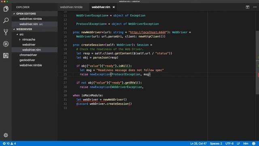This screenshot has height=146, width=259.
Task: Collapse the src folder
Action: [17, 34]
